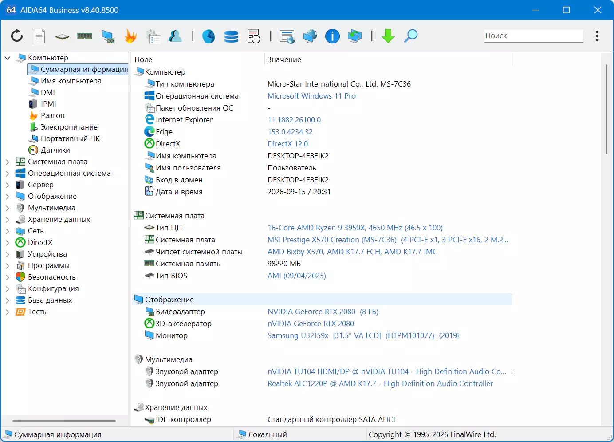Expand the Мультимедиа node in left tree
614x442 pixels.
click(7, 208)
